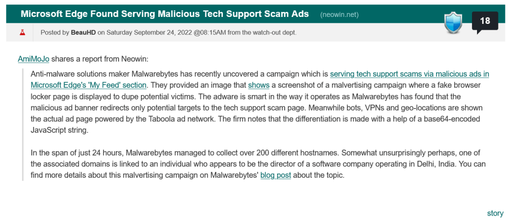Click the "Saturday September 24, 2022" post date

click(x=149, y=32)
